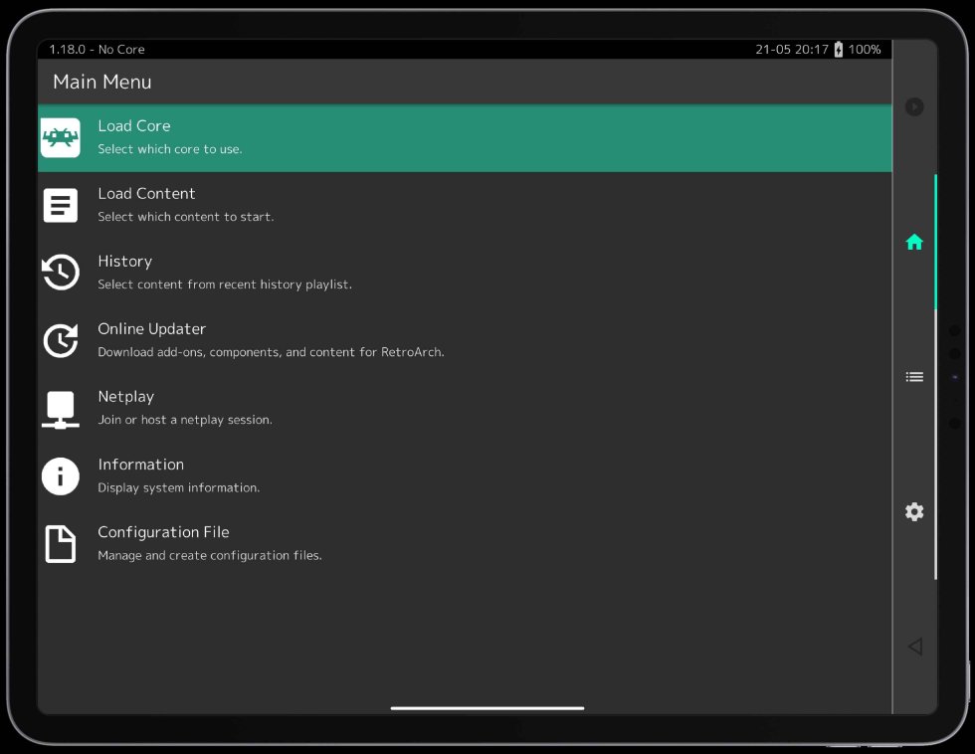The width and height of the screenshot is (975, 754).
Task: Tap the Information circle icon
Action: click(60, 475)
